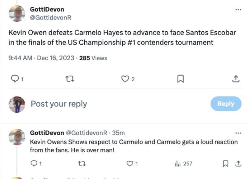Click your own avatar beside reply box

point(17,104)
